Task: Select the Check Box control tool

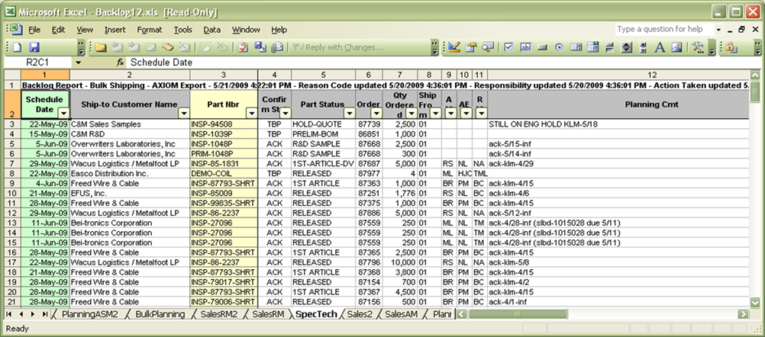Action: pyautogui.click(x=509, y=47)
